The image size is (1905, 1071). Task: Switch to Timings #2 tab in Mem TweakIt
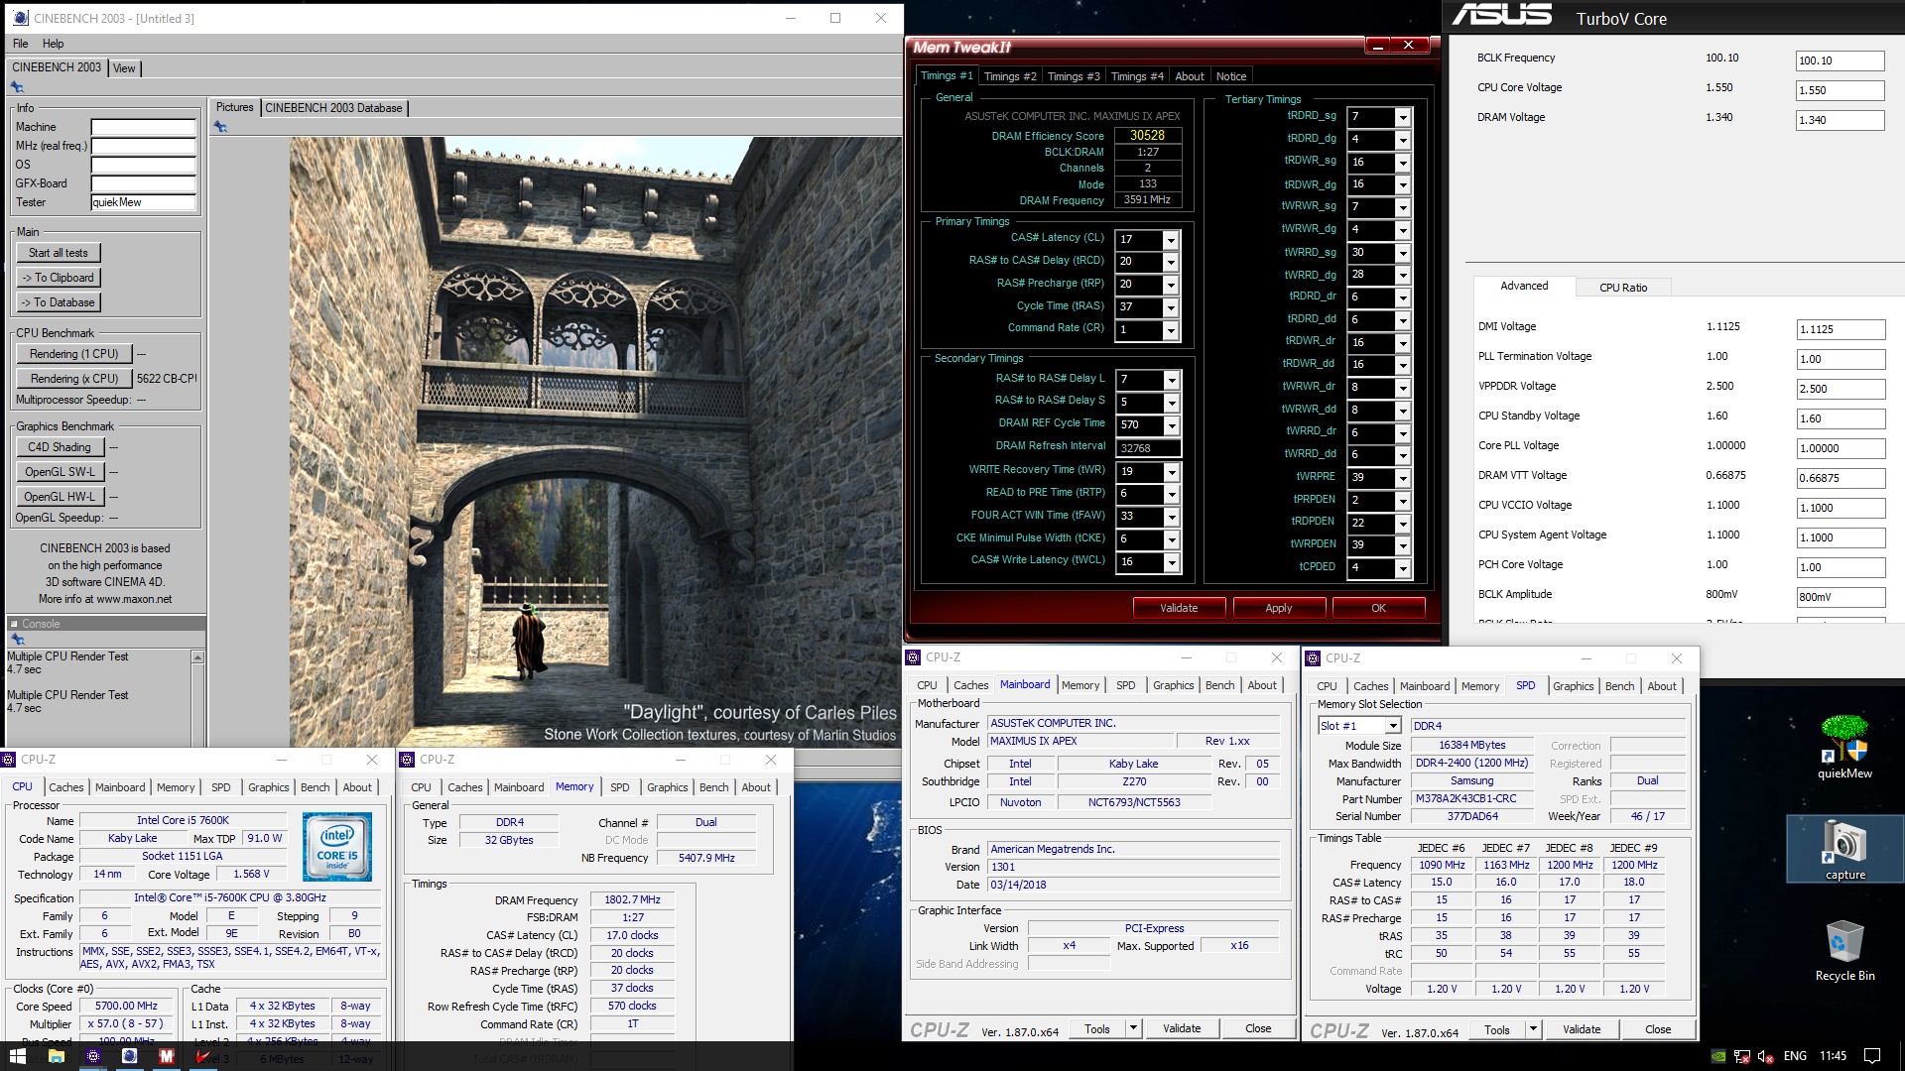point(1010,76)
